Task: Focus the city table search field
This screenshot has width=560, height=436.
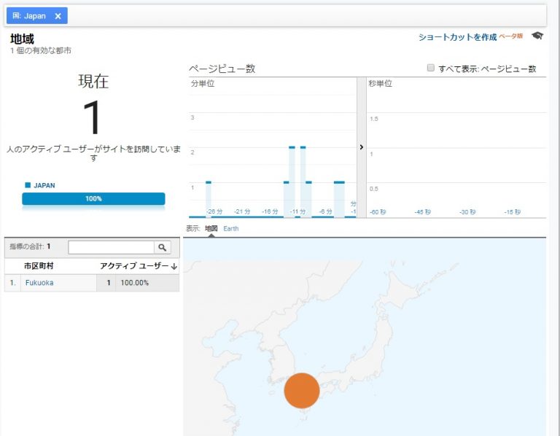Action: tap(111, 247)
